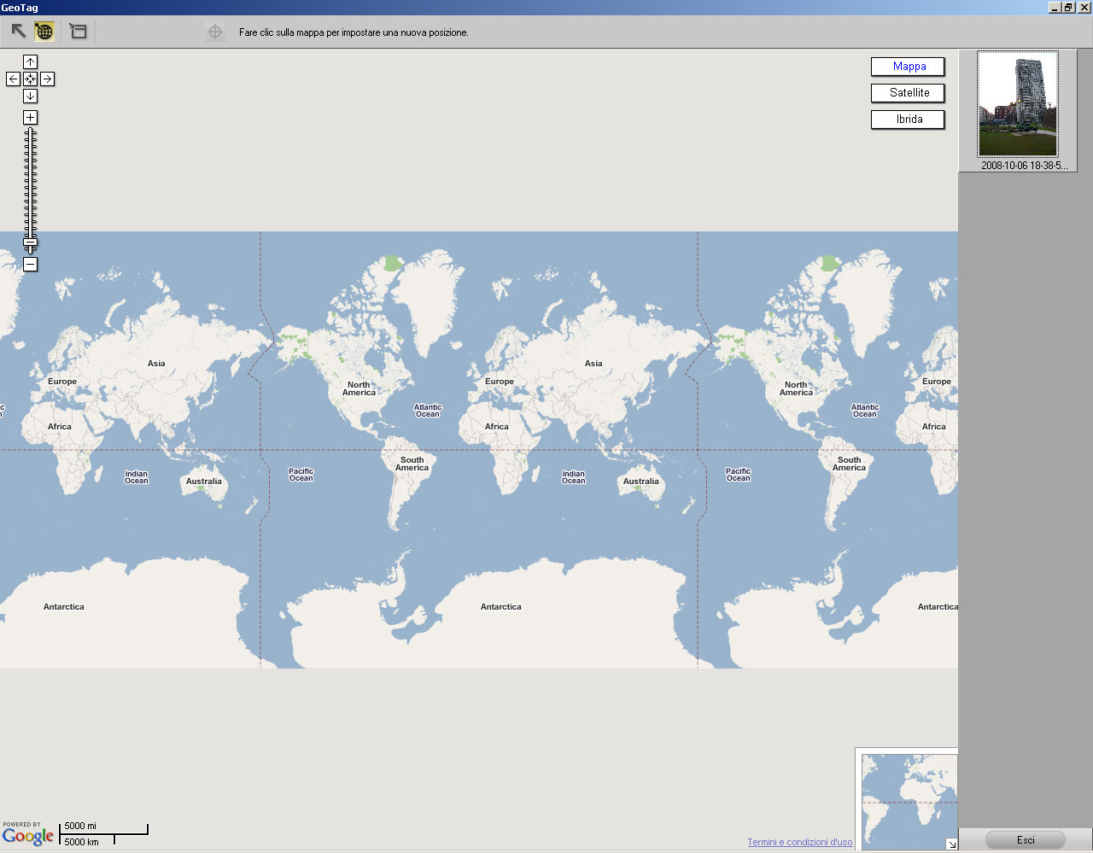Minimize the GeoTag window
This screenshot has width=1093, height=853.
(1055, 7)
